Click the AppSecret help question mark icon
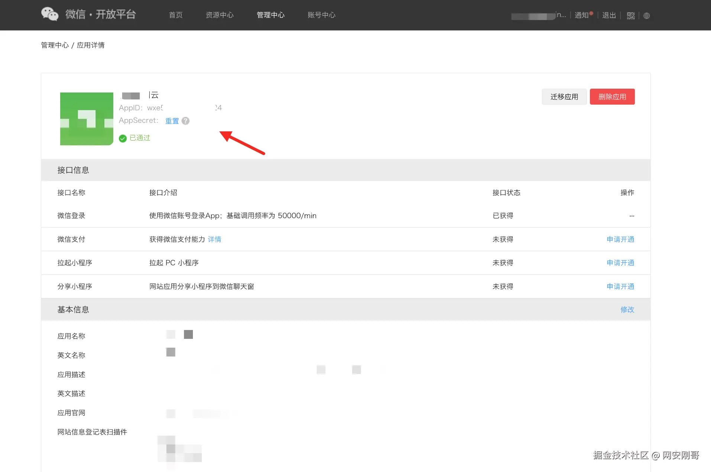This screenshot has height=472, width=711. 186,121
